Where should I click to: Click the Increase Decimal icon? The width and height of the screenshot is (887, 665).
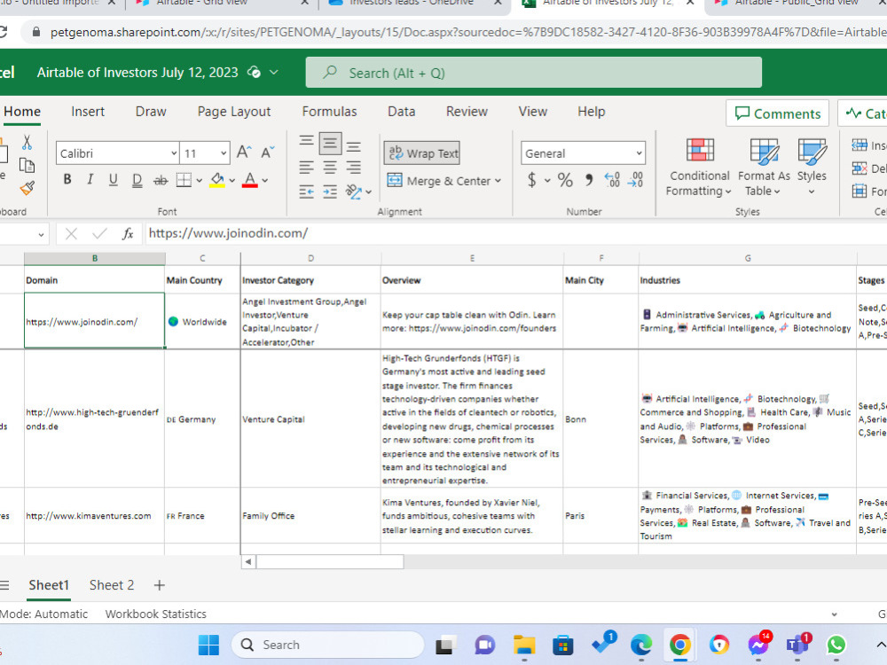click(x=612, y=180)
